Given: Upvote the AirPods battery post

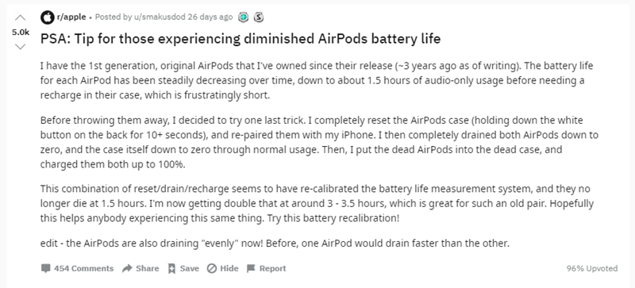Looking at the screenshot, I should tap(20, 17).
